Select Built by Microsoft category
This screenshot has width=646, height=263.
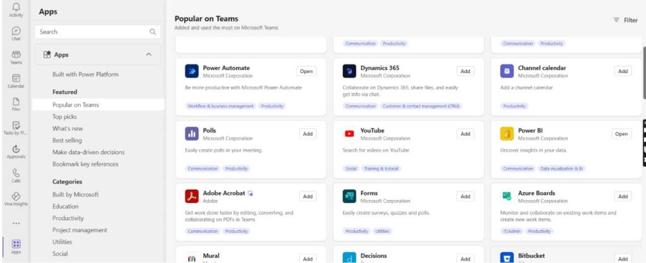[x=76, y=194]
